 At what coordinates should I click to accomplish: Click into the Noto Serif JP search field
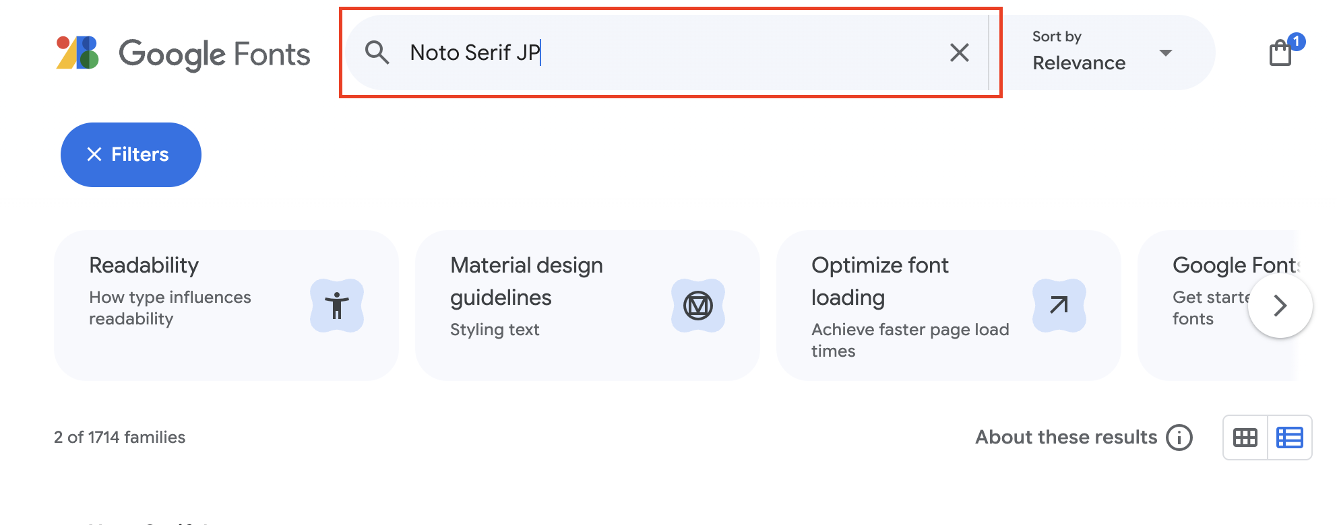click(674, 53)
